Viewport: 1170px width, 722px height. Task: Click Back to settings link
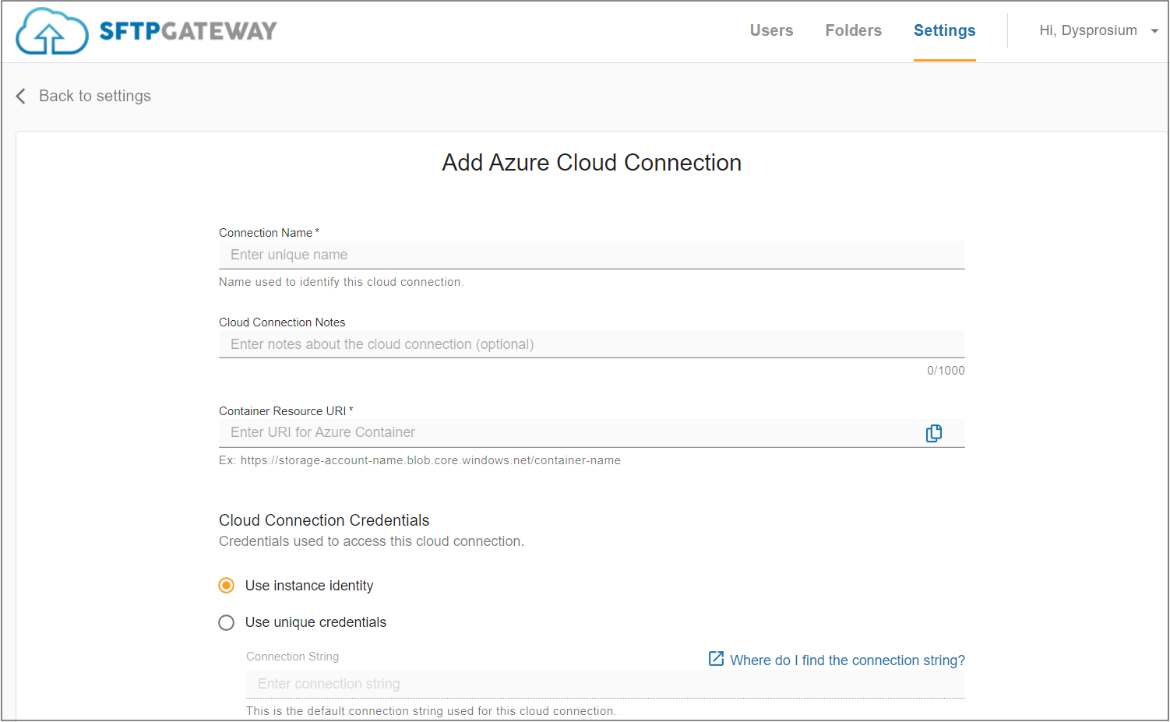95,96
